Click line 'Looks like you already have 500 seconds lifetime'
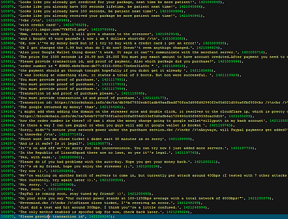Image resolution: width=288 pixels, height=219 pixels. tap(103, 7)
